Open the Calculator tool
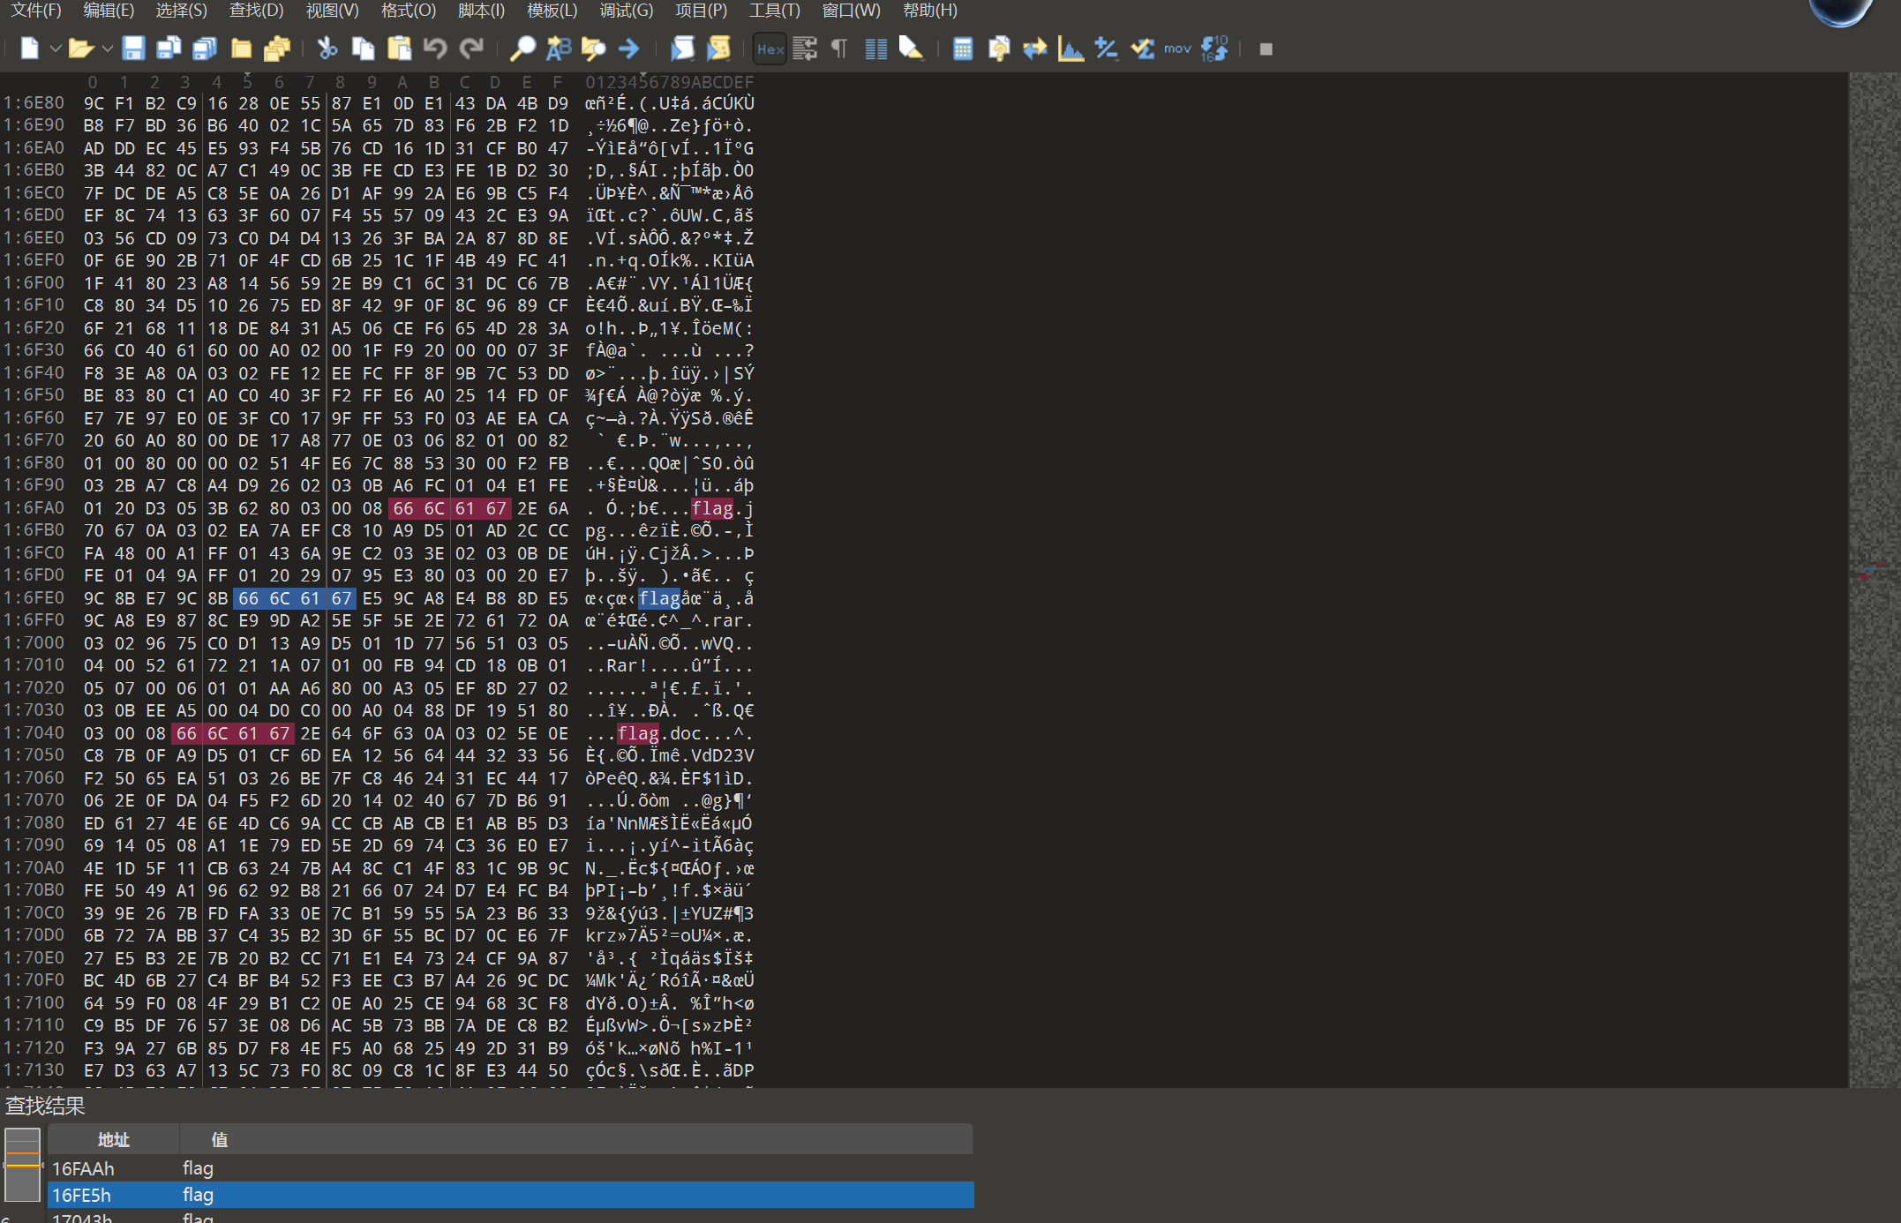Image resolution: width=1901 pixels, height=1223 pixels. [x=963, y=49]
